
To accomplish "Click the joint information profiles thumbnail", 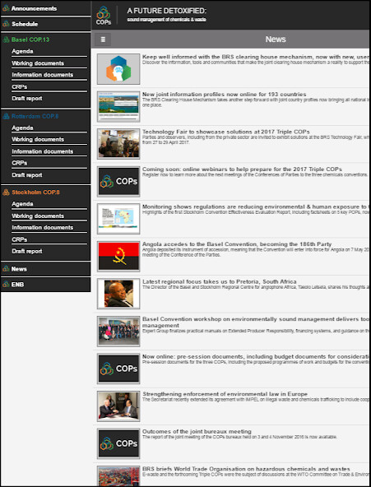I will click(x=118, y=107).
